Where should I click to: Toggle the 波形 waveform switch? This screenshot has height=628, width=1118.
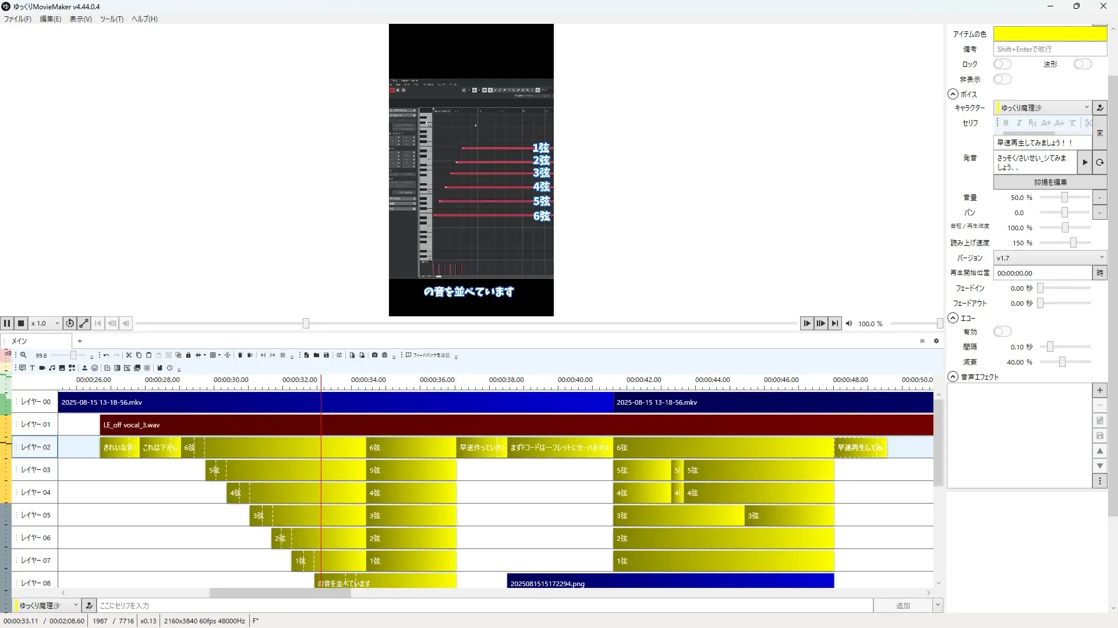coord(1082,64)
